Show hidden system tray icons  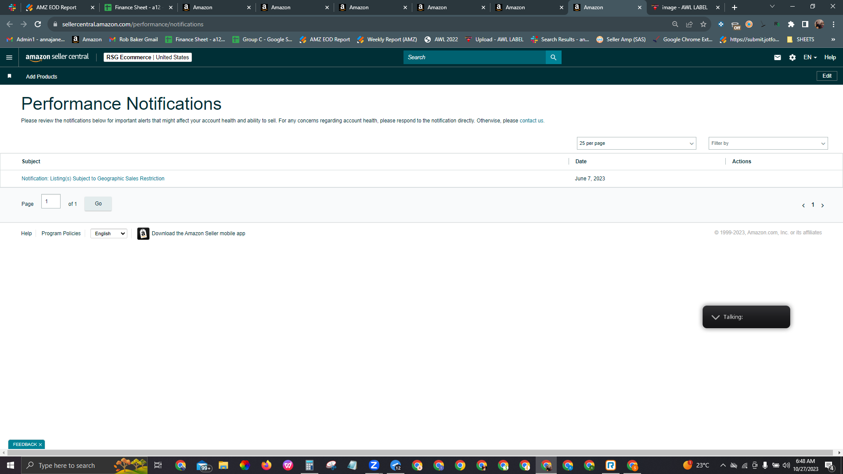click(x=723, y=465)
